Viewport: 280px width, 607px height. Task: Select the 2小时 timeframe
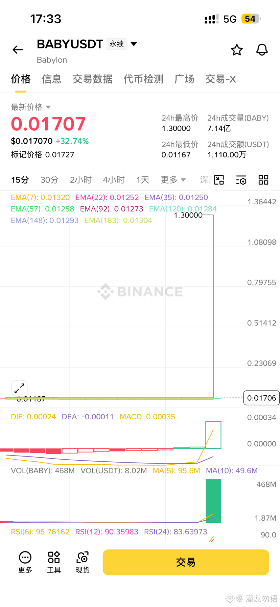tap(81, 180)
